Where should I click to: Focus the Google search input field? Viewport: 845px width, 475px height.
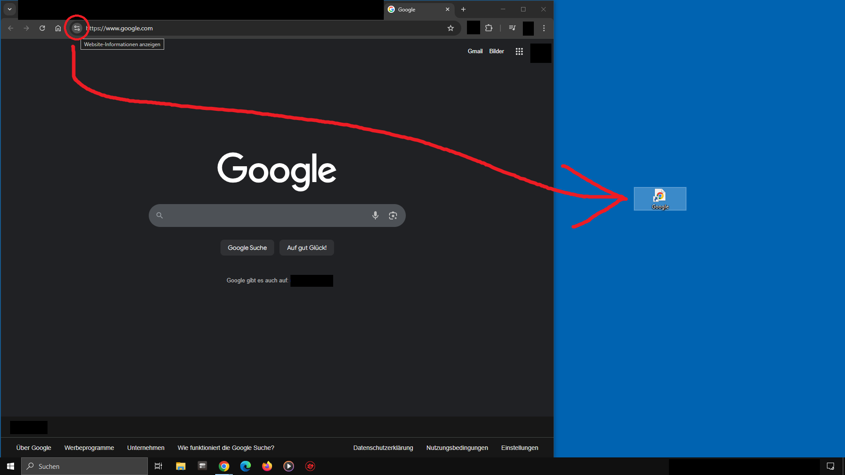tap(264, 216)
